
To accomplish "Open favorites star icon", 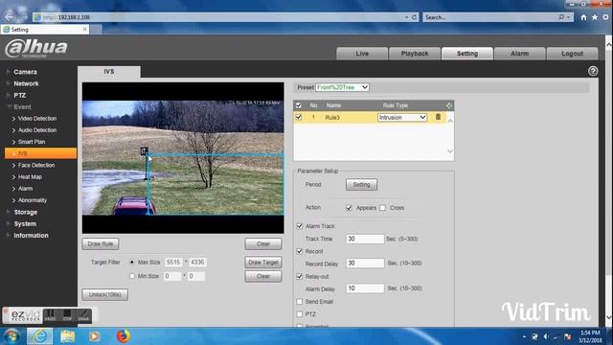I will pos(595,17).
